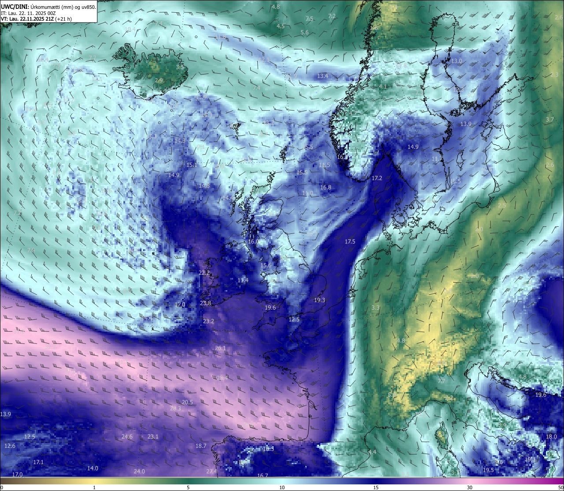The height and width of the screenshot is (491, 564).
Task: Click the 2.9 value over Iceland
Action: 159,81
